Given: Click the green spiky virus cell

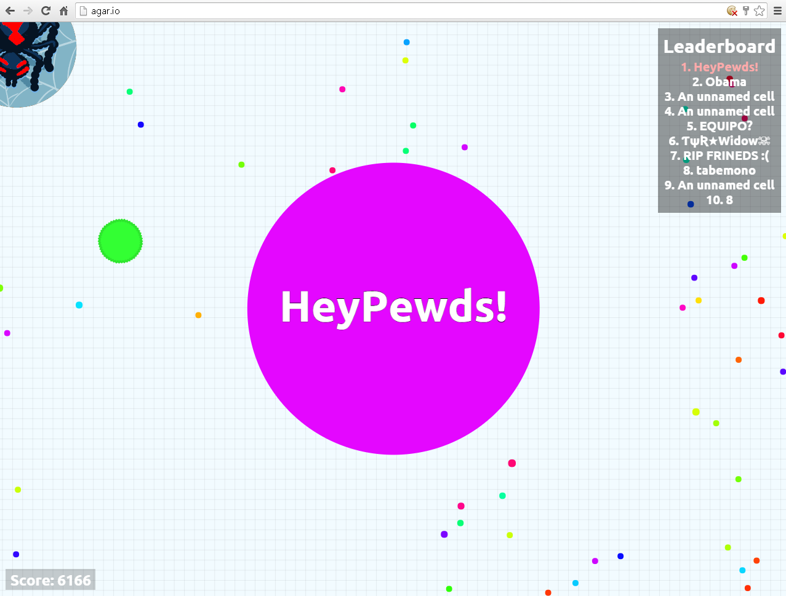Looking at the screenshot, I should coord(121,241).
